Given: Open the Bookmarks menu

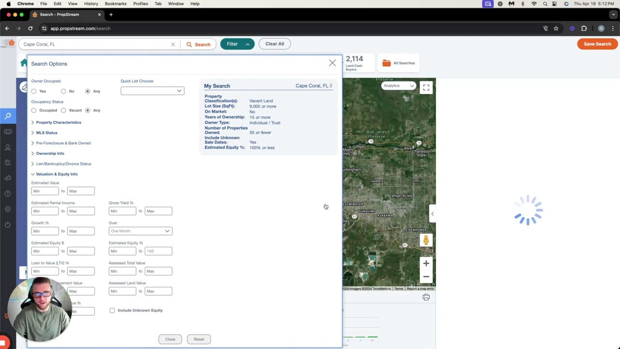Looking at the screenshot, I should [x=116, y=4].
